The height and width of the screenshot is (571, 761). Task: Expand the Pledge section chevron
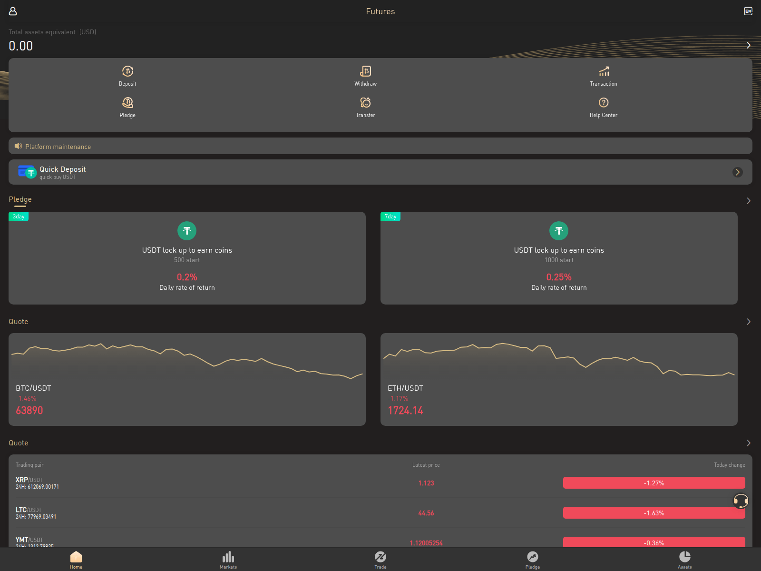[748, 201]
